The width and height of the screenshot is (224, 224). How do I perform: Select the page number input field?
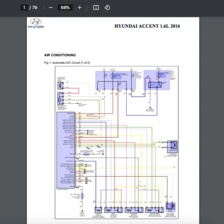point(25,7)
